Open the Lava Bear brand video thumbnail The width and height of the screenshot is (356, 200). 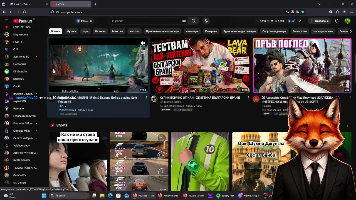[x=200, y=66]
